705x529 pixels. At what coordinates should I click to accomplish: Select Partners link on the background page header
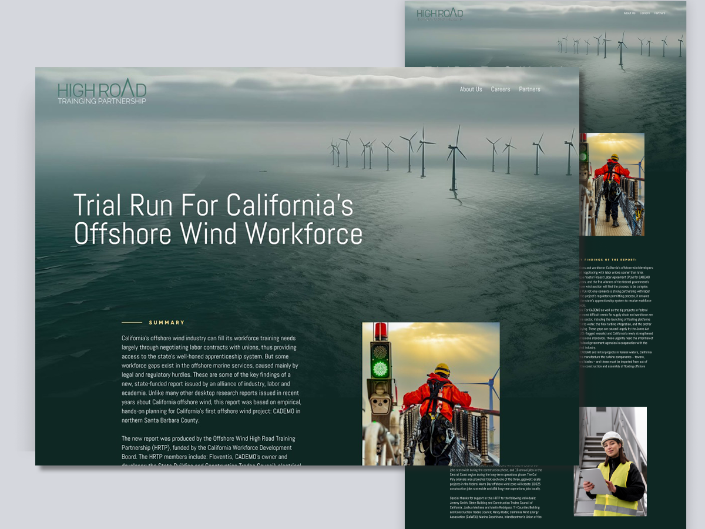pos(660,13)
